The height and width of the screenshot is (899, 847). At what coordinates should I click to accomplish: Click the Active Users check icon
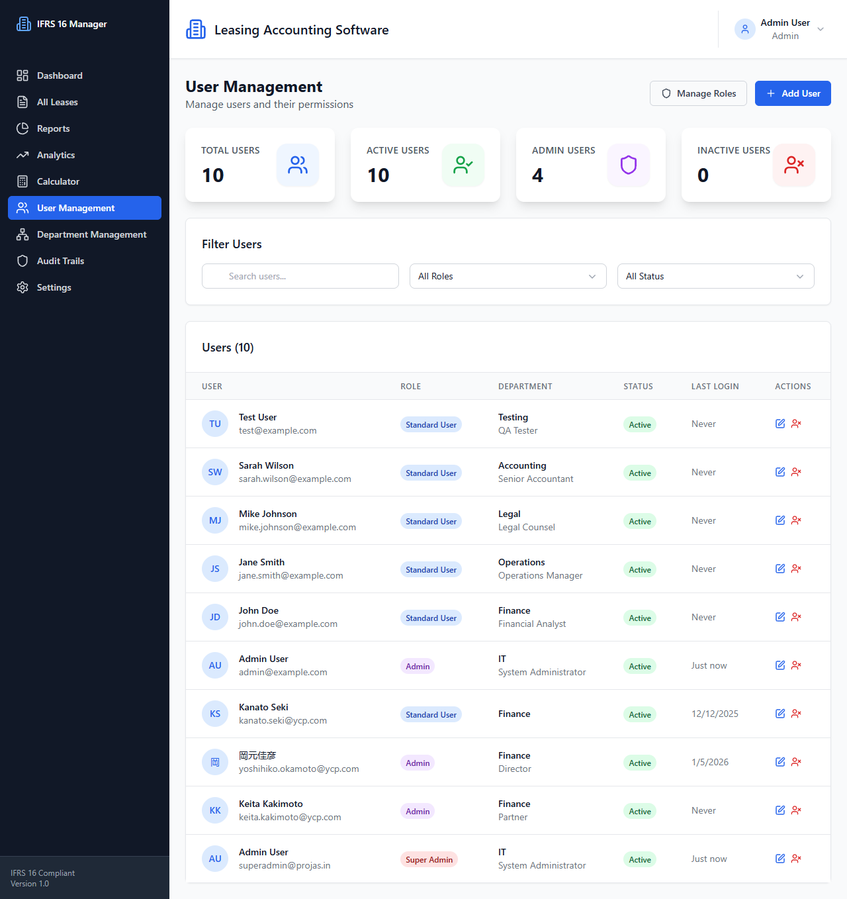click(x=463, y=165)
